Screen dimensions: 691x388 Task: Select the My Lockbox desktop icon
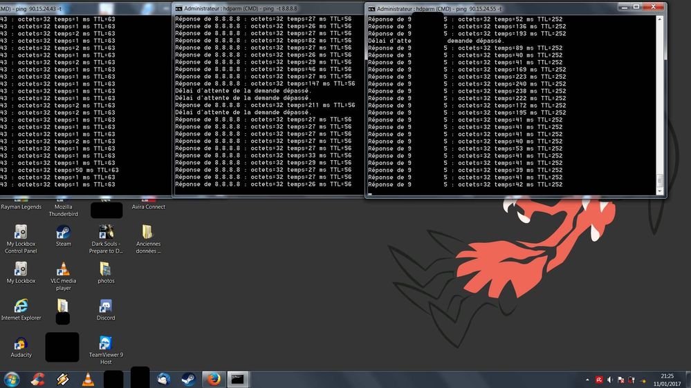click(x=21, y=273)
